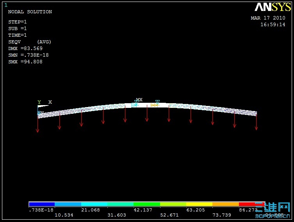
Task: Click the red legend color band
Action: [x=251, y=204]
